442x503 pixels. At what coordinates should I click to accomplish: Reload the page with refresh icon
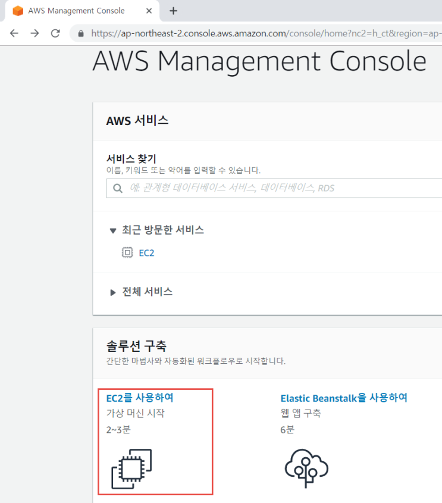(x=55, y=33)
